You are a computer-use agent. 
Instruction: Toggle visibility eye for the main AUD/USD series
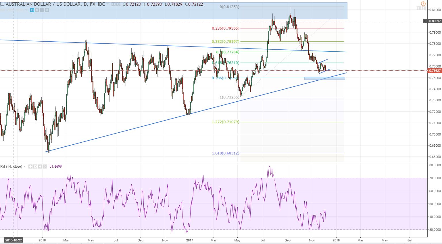click(114, 4)
